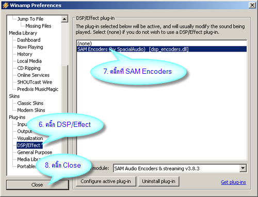
Task: Open Missing Files preferences page
Action: tap(38, 26)
